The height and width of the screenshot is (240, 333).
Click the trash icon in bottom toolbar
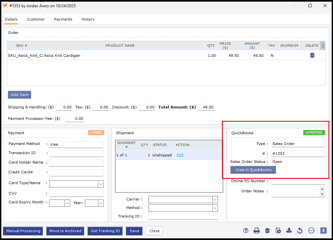[267, 231]
